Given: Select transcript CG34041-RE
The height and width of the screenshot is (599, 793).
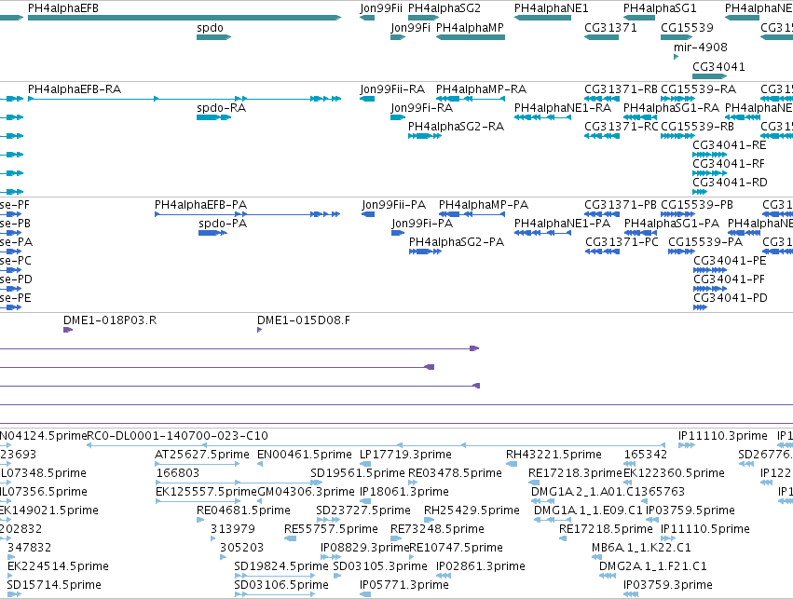Looking at the screenshot, I should click(x=709, y=155).
